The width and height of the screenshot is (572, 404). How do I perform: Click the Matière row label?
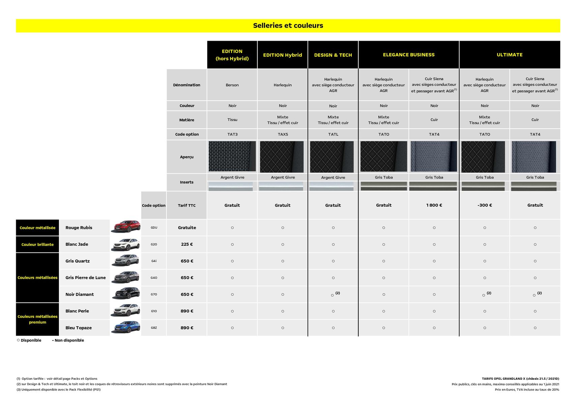187,120
